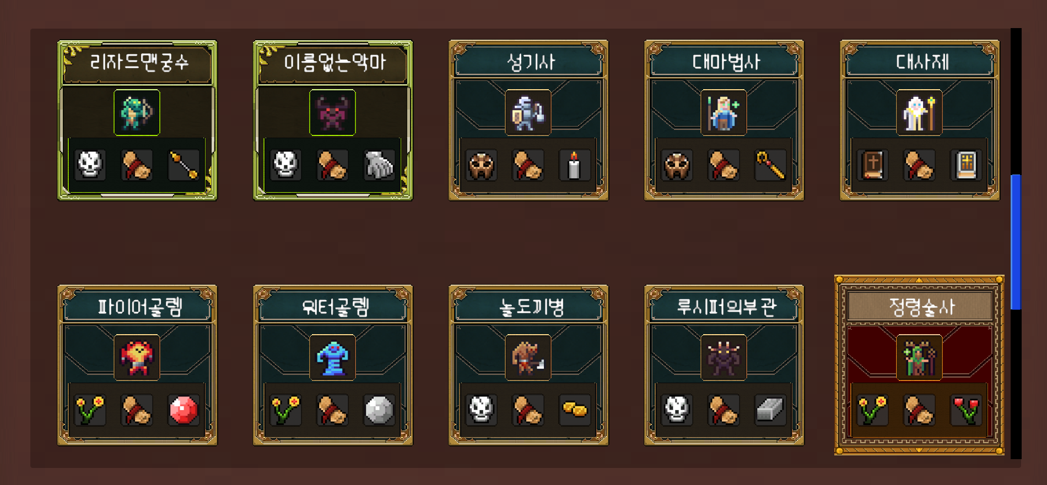1047x485 pixels.
Task: Select the red flower in 정령술사 card
Action: (966, 410)
